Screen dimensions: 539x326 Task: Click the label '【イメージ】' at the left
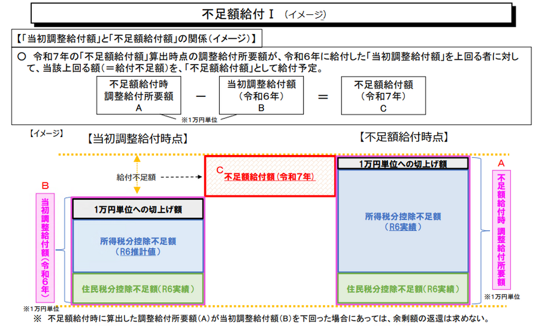tap(46, 133)
